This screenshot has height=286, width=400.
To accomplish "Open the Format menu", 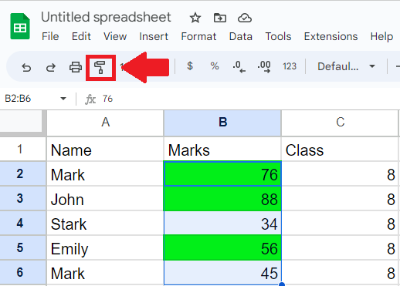I will pos(198,36).
